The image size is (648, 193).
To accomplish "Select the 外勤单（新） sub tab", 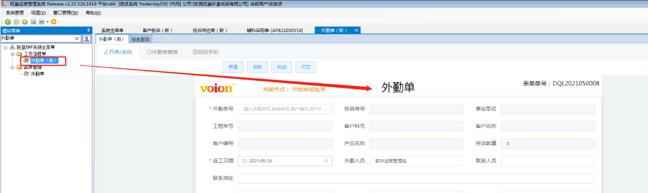I will click(x=112, y=39).
